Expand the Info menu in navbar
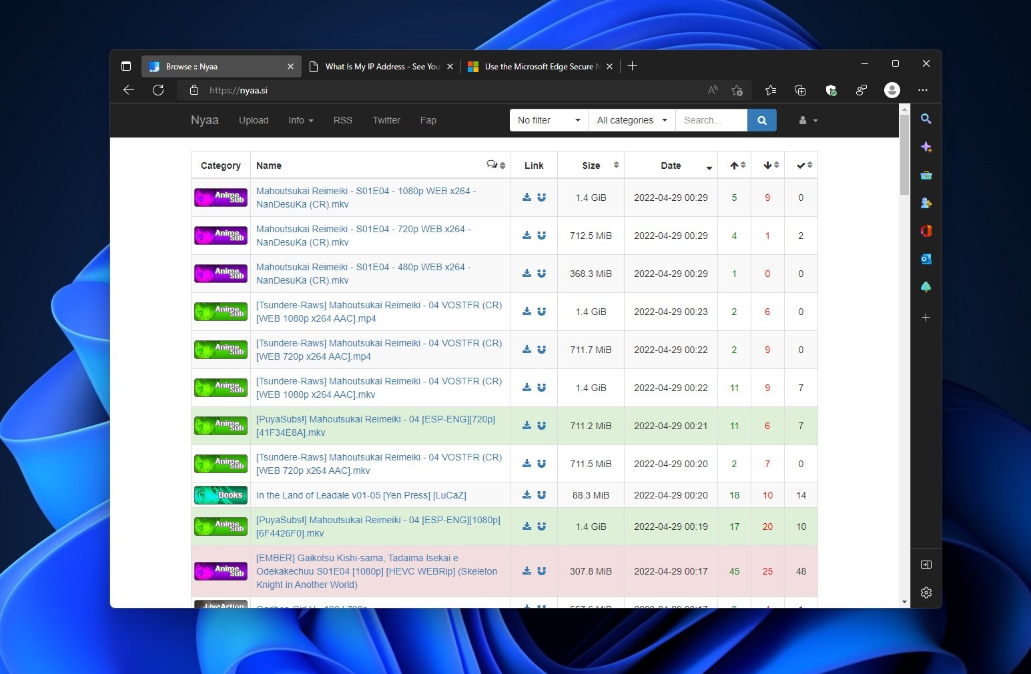 tap(300, 120)
